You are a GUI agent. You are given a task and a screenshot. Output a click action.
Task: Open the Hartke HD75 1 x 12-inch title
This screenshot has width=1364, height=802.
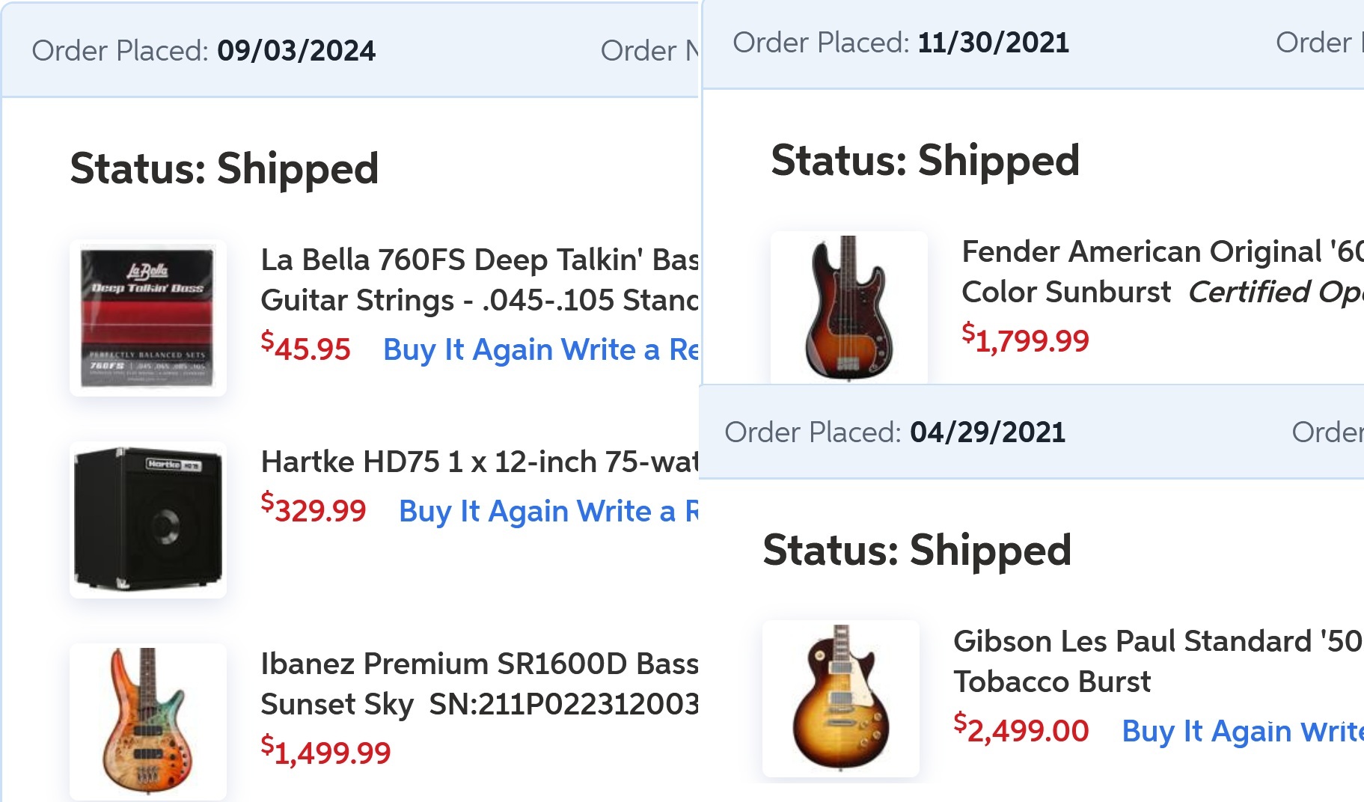pos(479,462)
